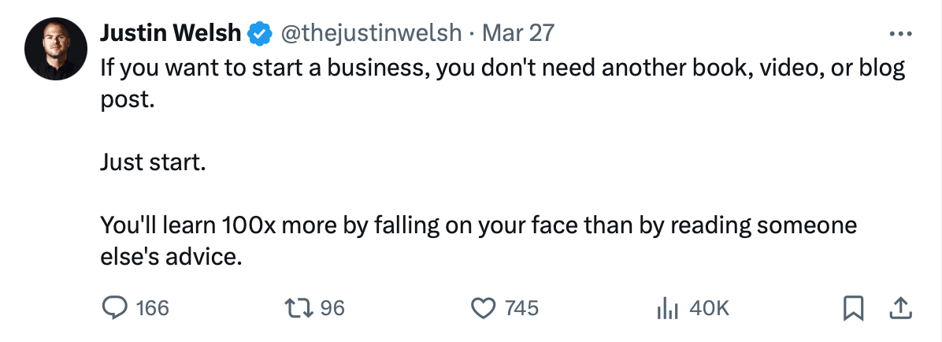942x342 pixels.
Task: Open the more options ellipsis menu
Action: tap(899, 35)
